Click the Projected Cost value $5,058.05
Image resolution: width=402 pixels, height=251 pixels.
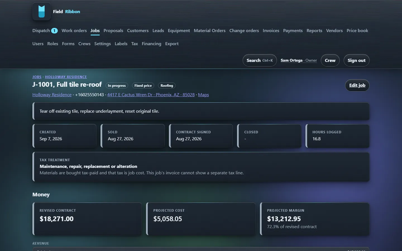pyautogui.click(x=167, y=219)
